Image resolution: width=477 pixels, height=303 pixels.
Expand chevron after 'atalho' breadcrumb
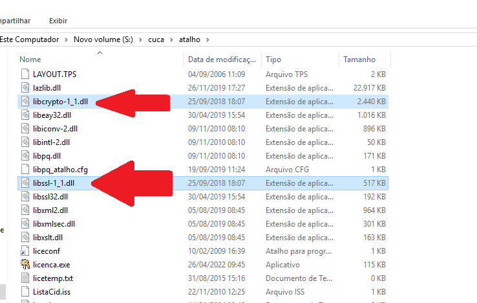click(207, 39)
